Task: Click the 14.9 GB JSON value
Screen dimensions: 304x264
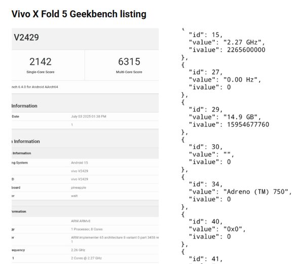Action: coord(240,117)
